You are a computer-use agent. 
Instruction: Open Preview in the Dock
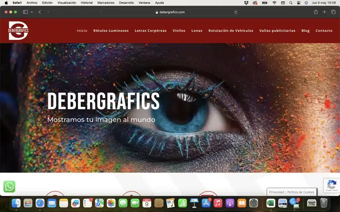(x=283, y=203)
